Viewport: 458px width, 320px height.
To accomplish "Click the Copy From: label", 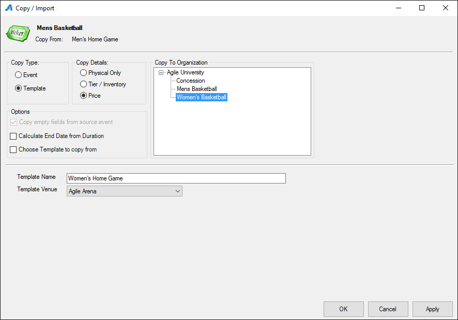I will pyautogui.click(x=49, y=39).
